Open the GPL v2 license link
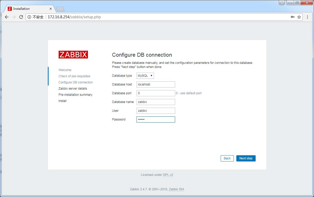 pos(168,175)
